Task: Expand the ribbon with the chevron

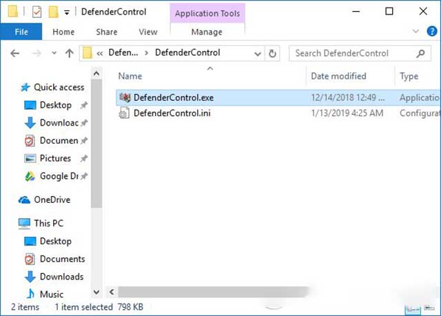Action: [x=416, y=31]
